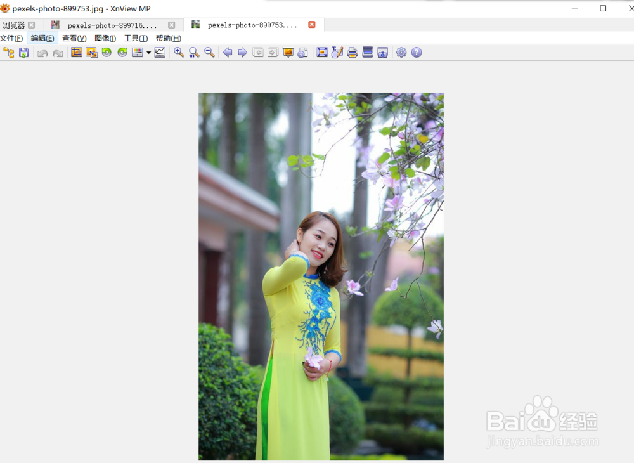Screen dimensions: 634x463
Task: Close the pexels-photo-899716 tab
Action: click(x=172, y=25)
